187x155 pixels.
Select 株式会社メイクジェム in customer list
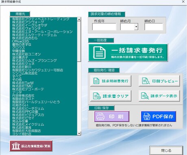coord(43,124)
